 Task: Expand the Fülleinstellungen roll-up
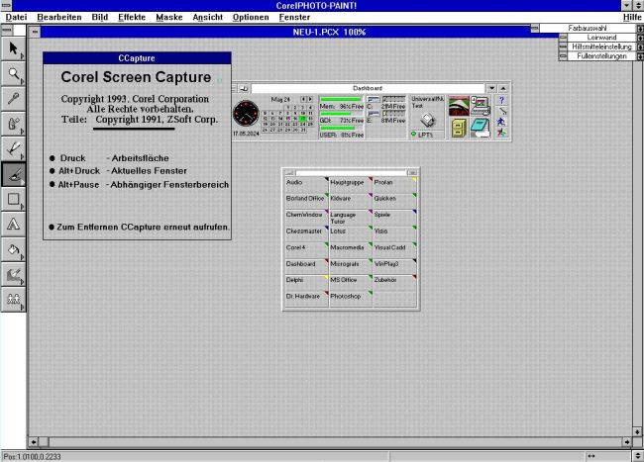[640, 56]
